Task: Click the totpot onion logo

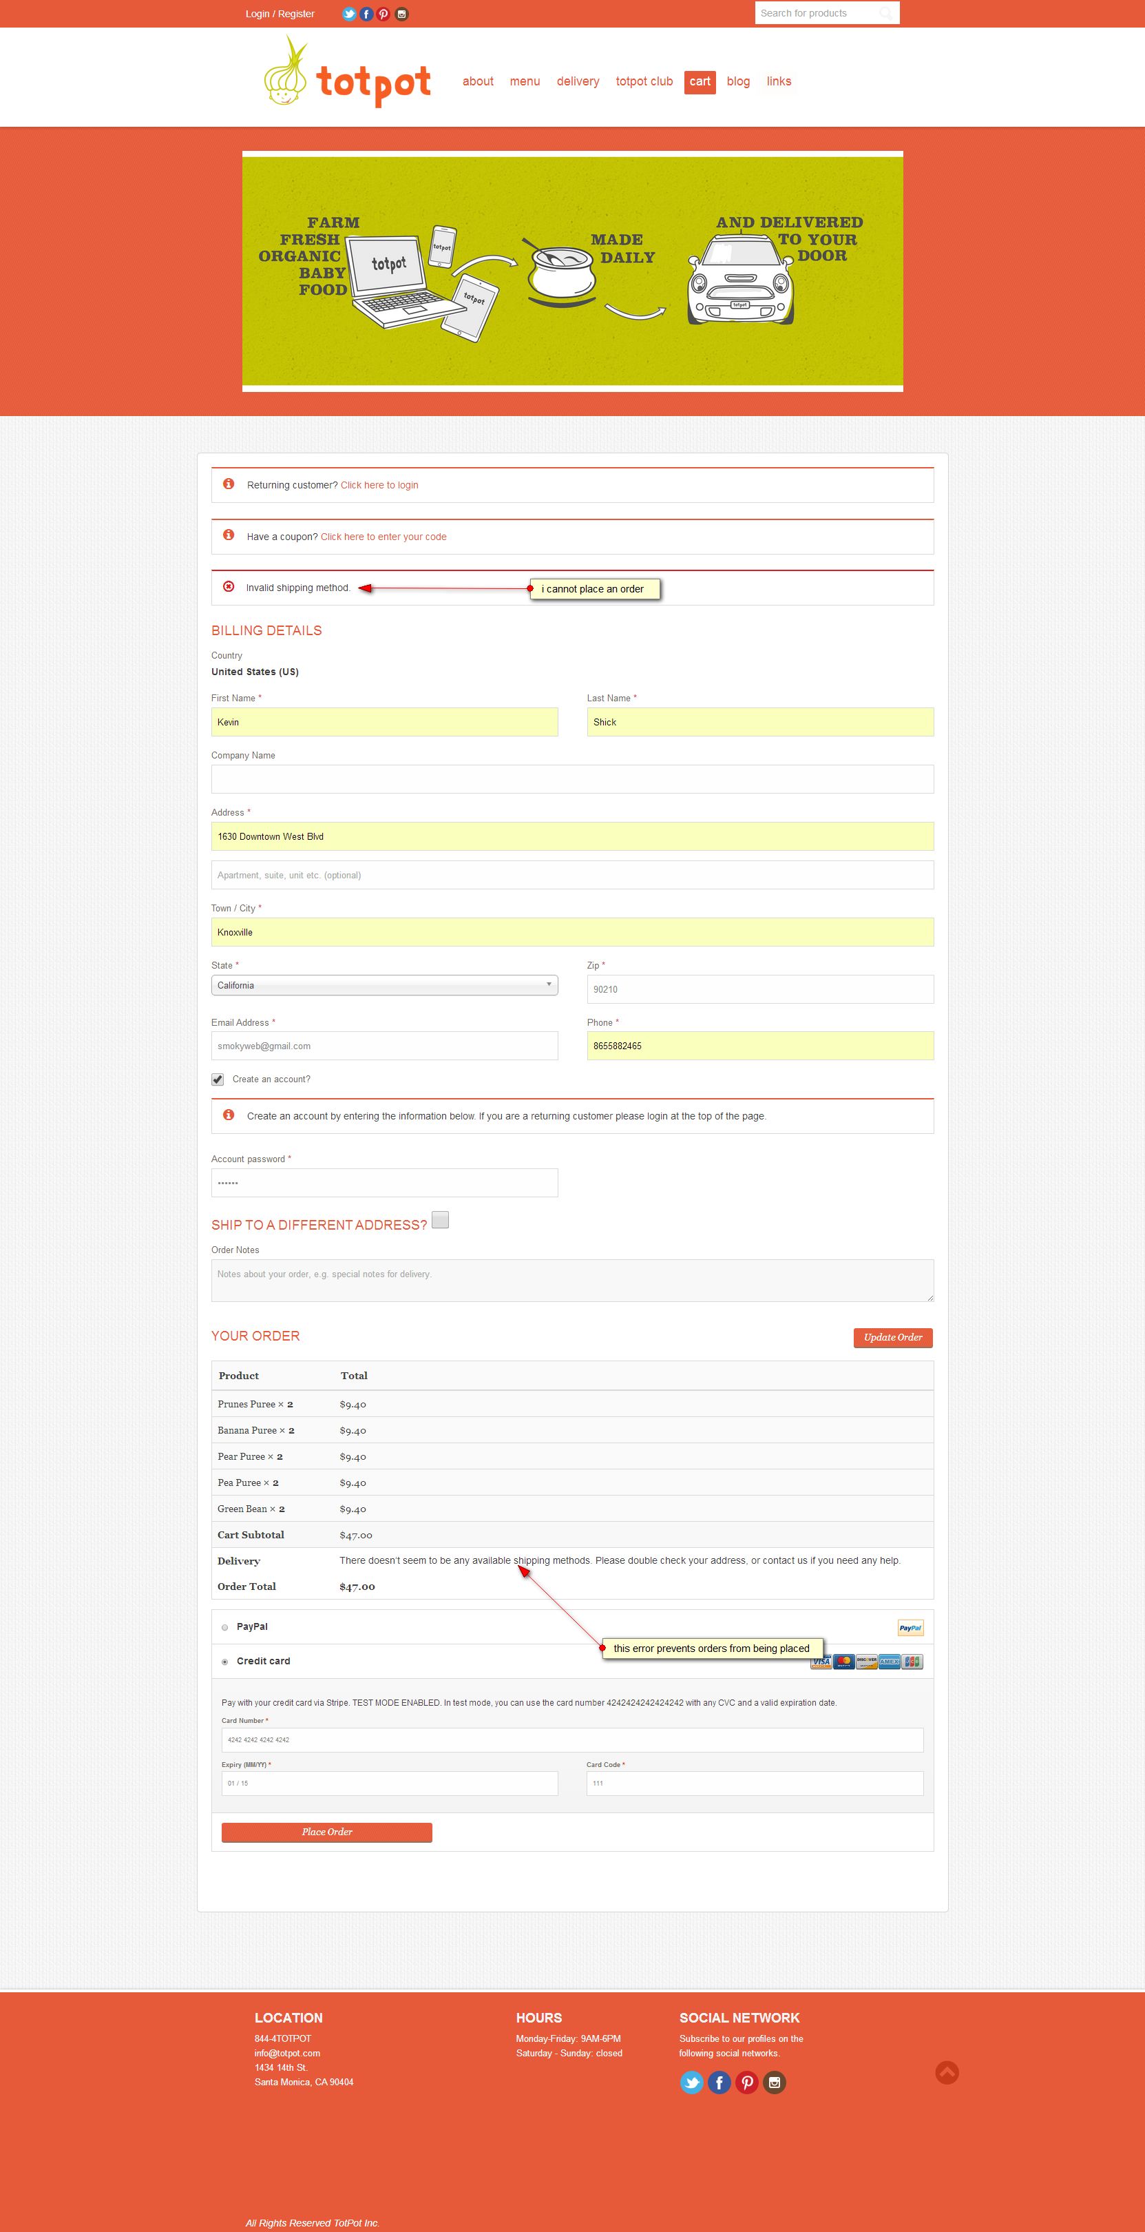Action: click(x=346, y=74)
